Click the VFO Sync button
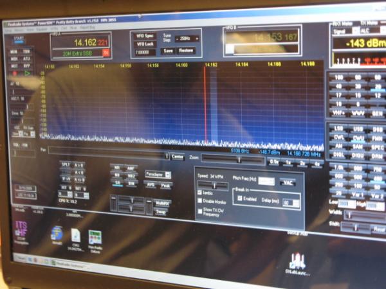 pyautogui.click(x=145, y=35)
